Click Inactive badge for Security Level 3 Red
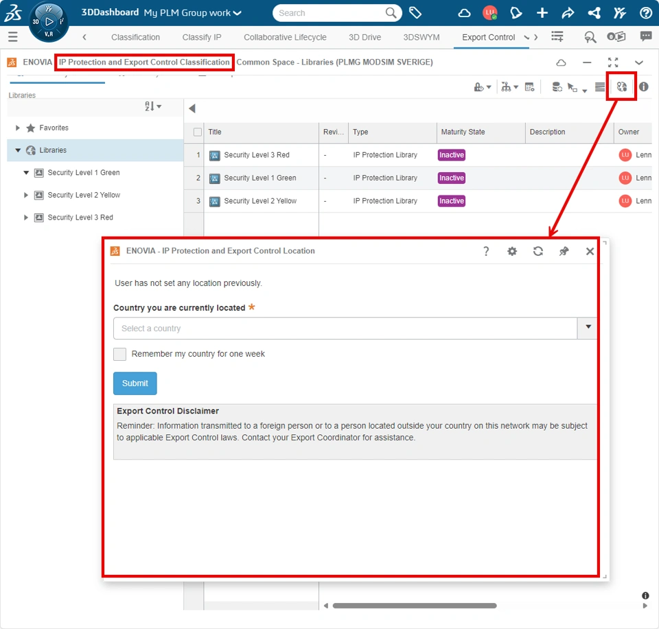 pyautogui.click(x=452, y=155)
